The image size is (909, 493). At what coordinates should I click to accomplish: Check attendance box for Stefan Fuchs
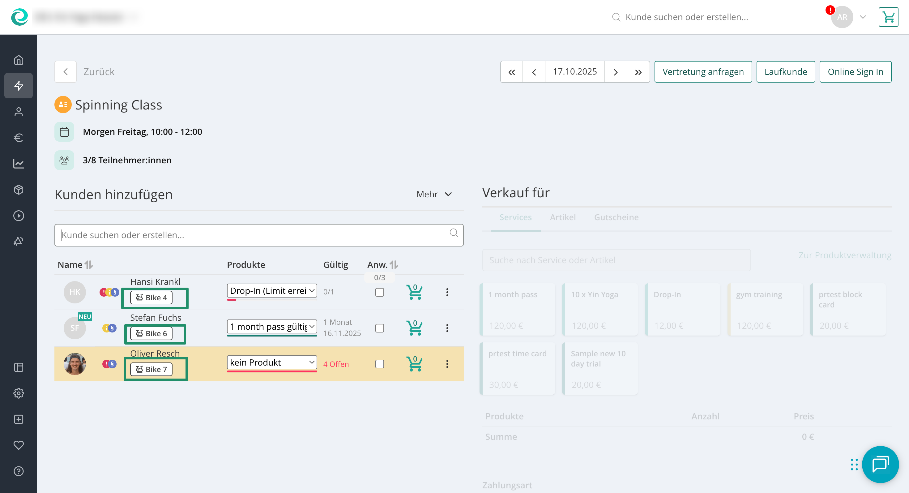379,328
